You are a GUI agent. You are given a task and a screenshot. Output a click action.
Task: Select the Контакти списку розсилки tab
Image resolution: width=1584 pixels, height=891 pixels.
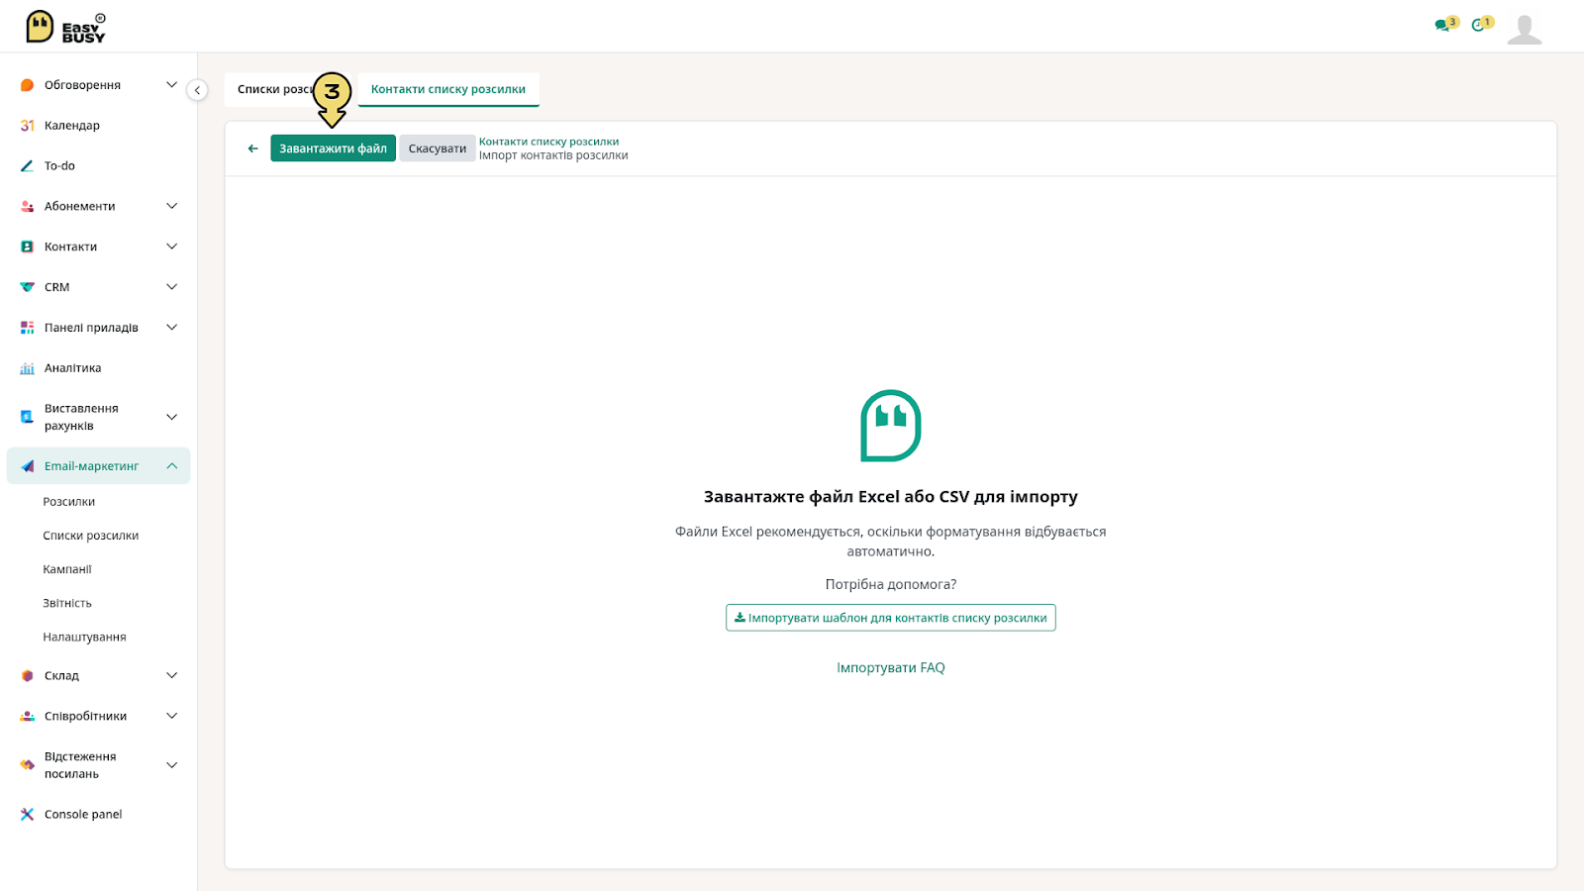(448, 89)
